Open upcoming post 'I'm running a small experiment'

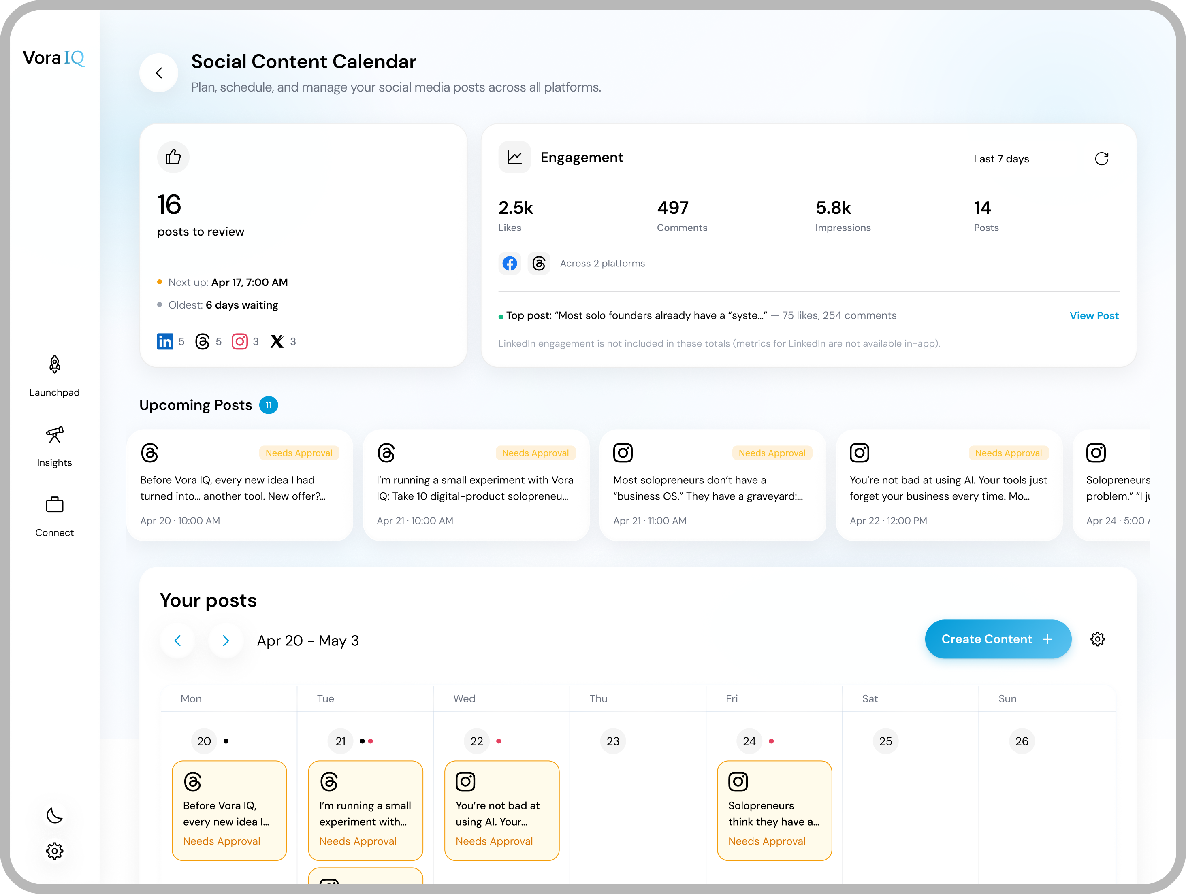pyautogui.click(x=476, y=485)
